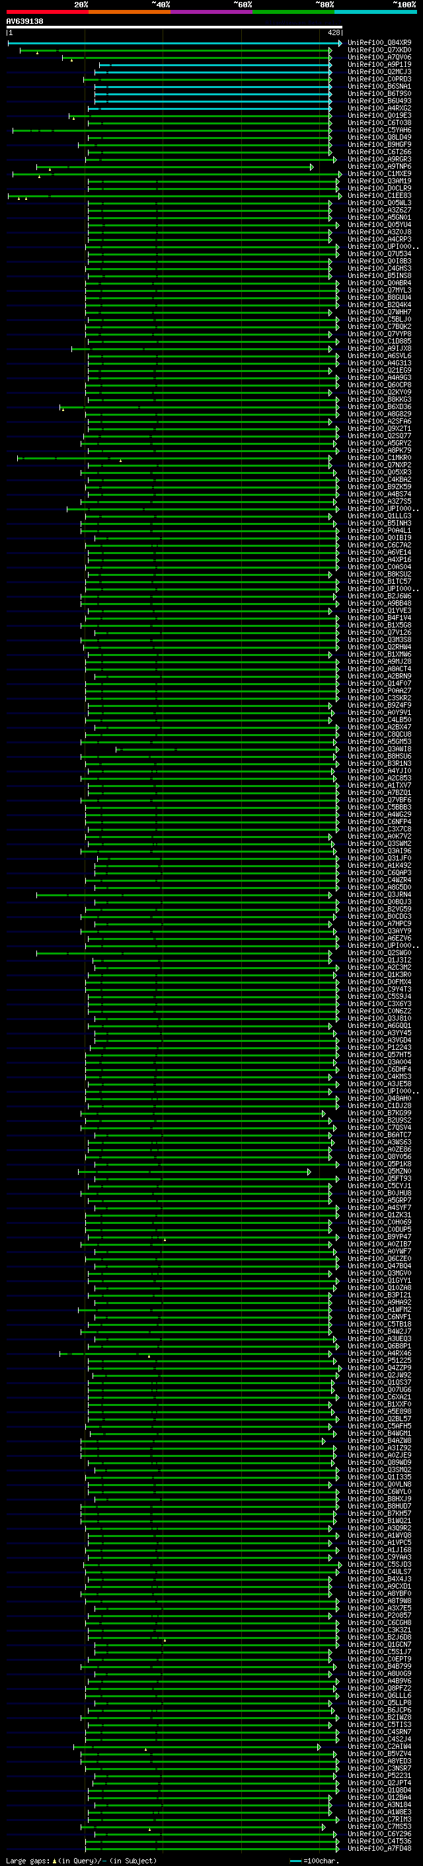Select hit UniRef100_C4GHS3
Viewport: 423px width, 1866px height.
click(379, 269)
